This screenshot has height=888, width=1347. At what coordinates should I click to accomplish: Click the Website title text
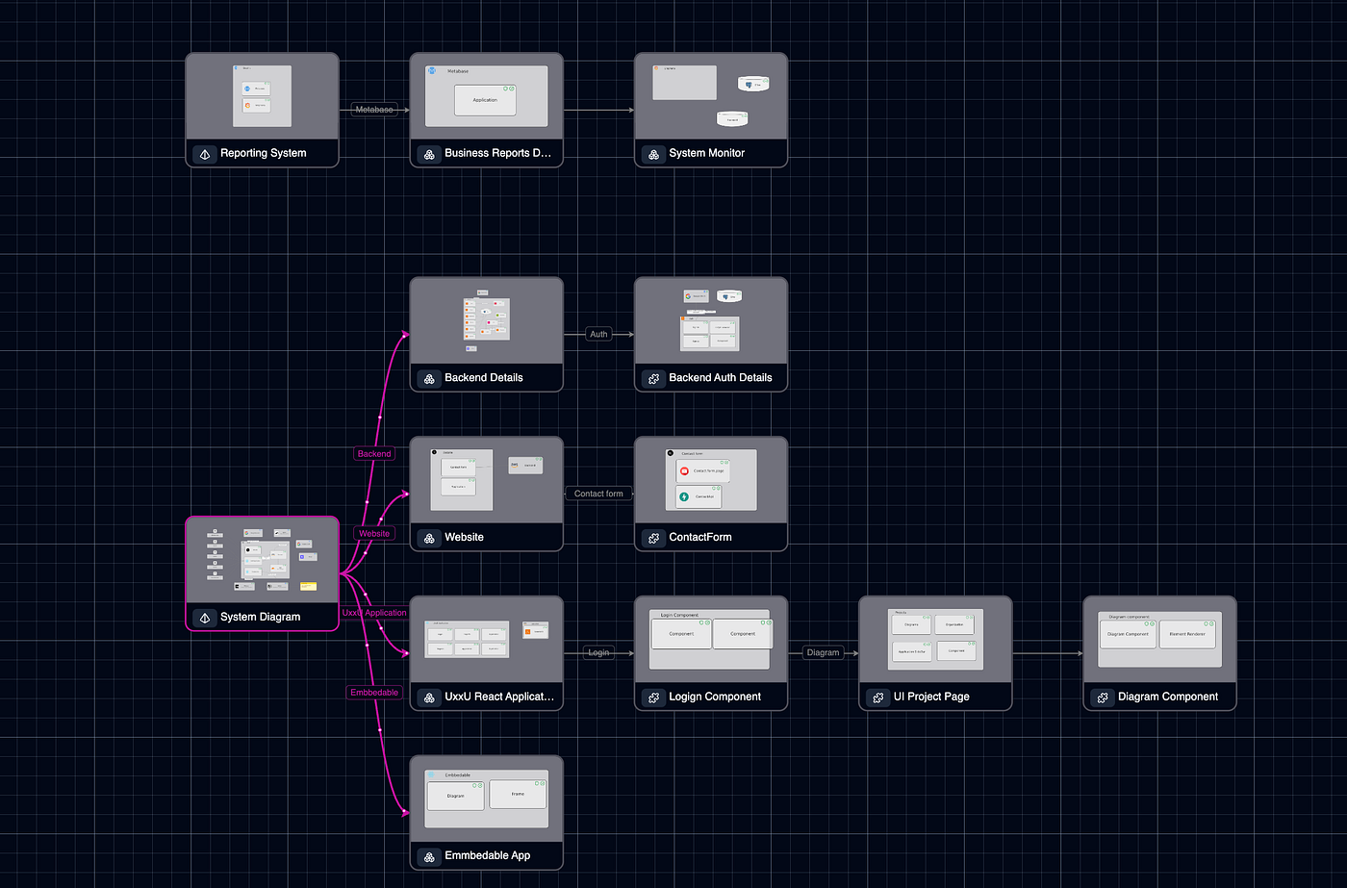tap(465, 537)
